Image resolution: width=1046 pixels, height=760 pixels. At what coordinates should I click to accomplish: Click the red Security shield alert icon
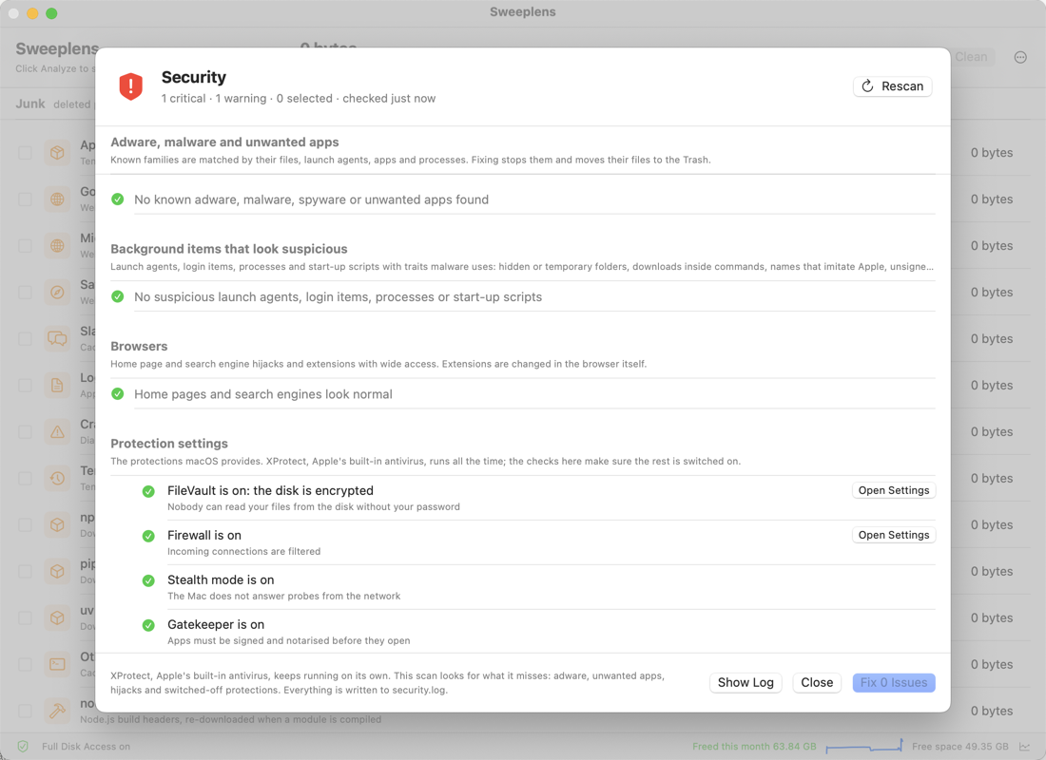click(x=131, y=86)
